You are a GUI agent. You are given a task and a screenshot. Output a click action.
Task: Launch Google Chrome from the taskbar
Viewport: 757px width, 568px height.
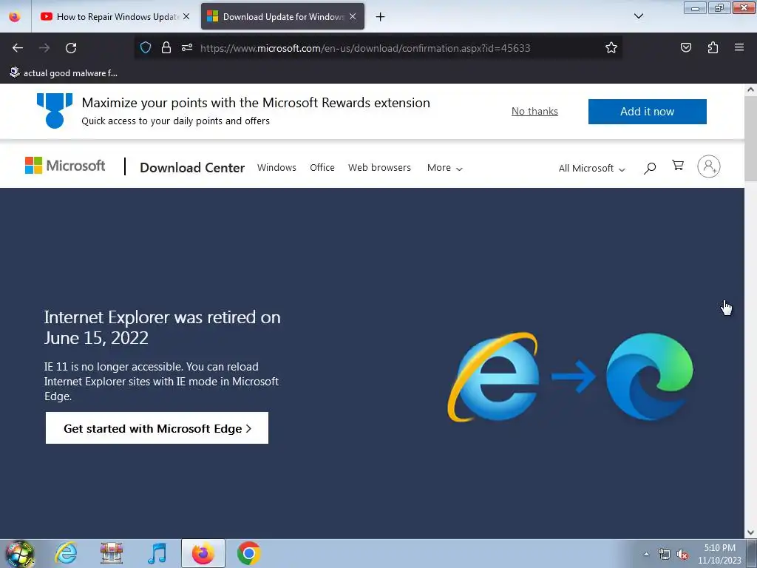point(249,553)
